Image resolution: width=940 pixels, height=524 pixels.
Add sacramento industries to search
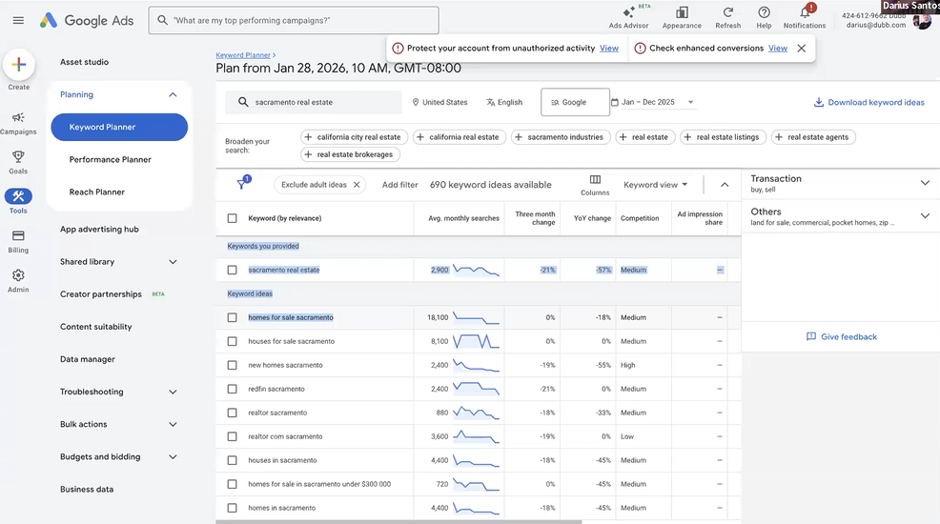pos(561,137)
